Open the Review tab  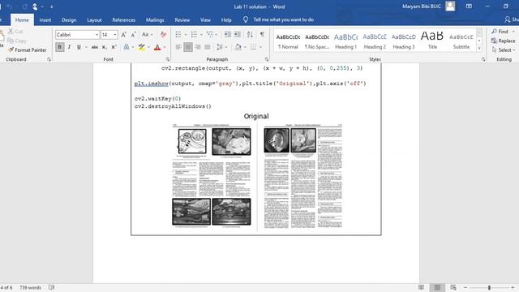(182, 19)
